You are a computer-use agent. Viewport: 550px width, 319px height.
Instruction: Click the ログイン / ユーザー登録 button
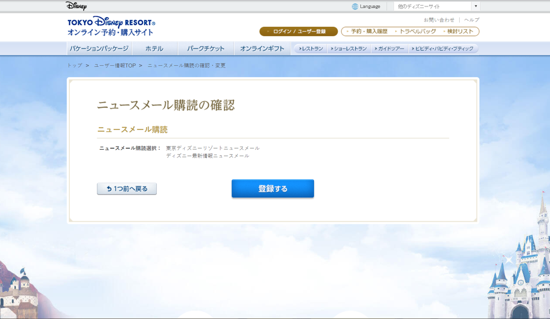point(299,32)
